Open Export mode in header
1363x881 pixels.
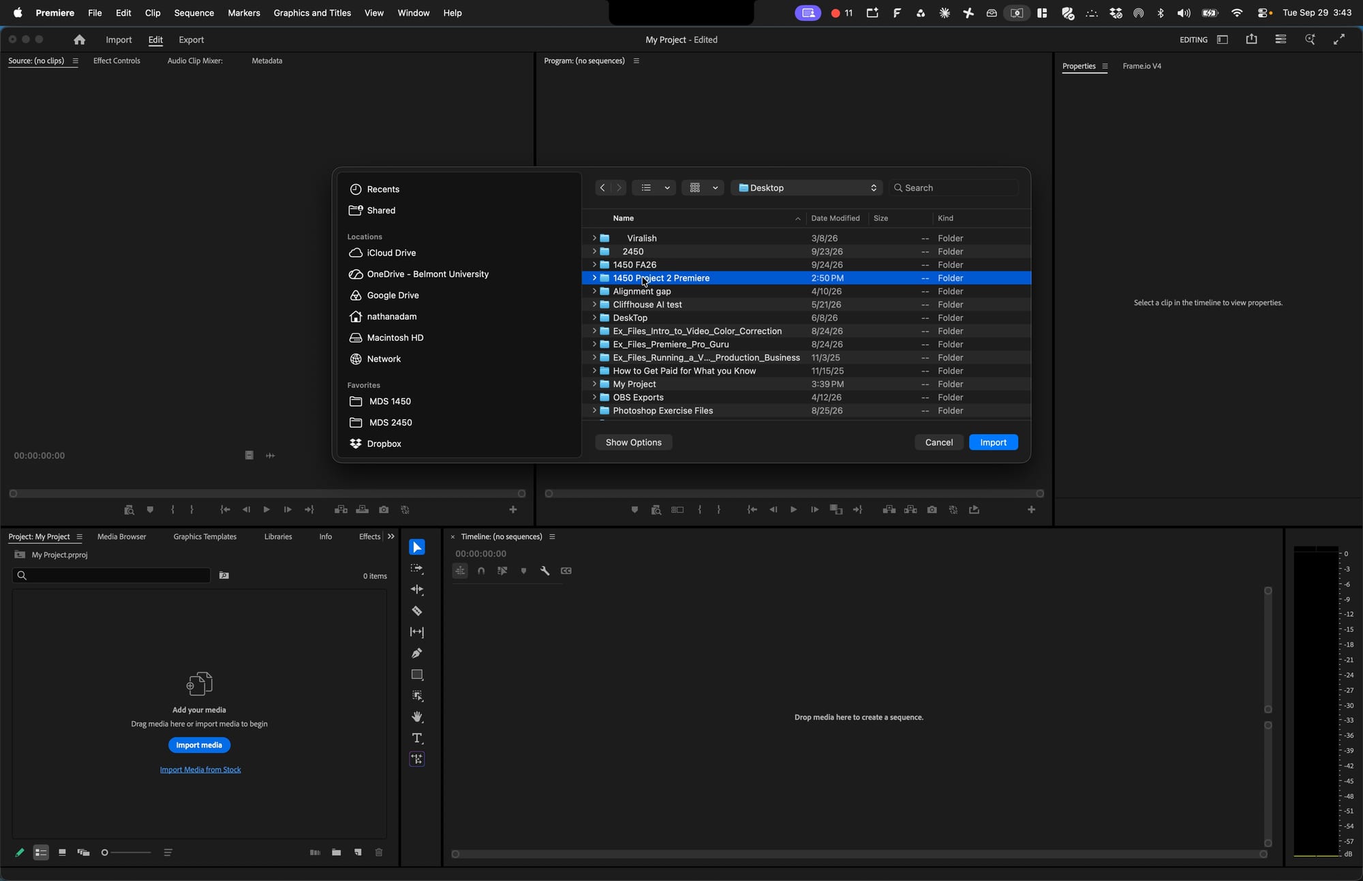[191, 40]
